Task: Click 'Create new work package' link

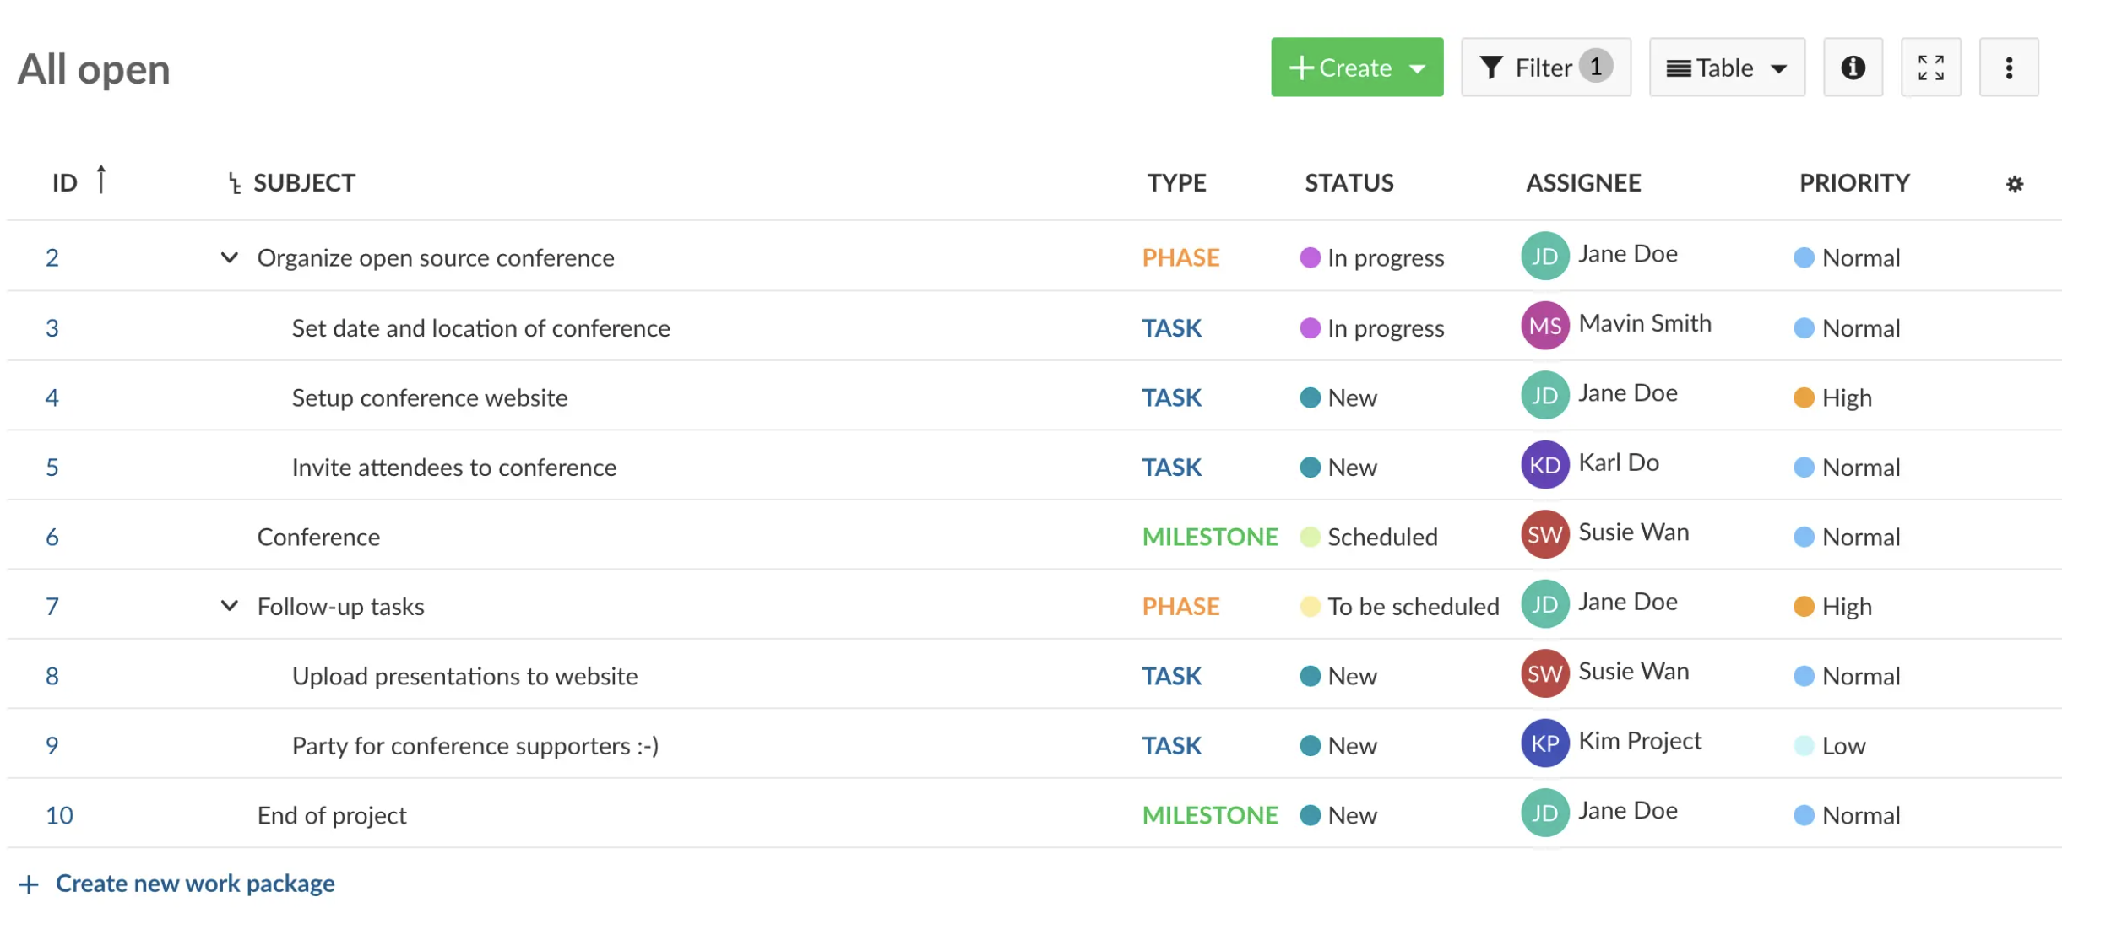Action: [194, 884]
